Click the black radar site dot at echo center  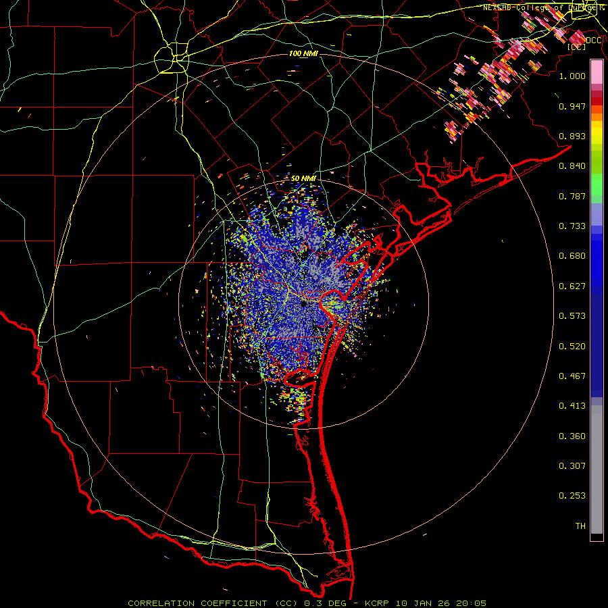pos(303,304)
